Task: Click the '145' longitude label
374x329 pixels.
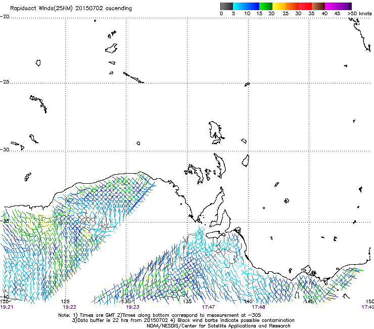Action: 309,302
